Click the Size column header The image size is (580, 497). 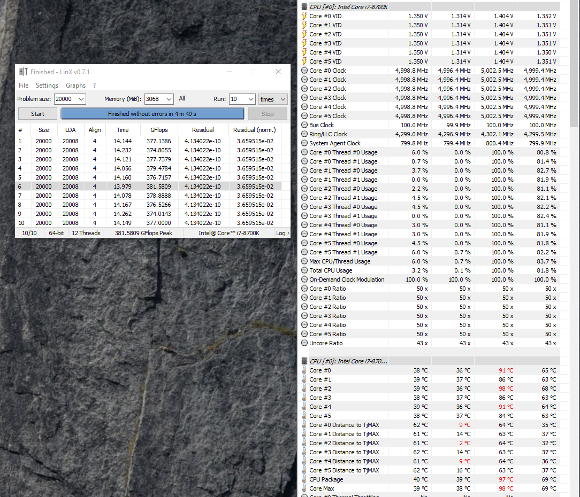(44, 130)
